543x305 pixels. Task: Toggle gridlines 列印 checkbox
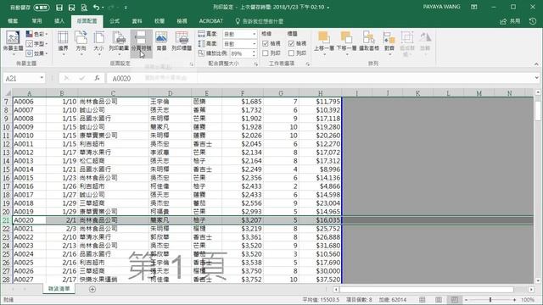pos(266,53)
